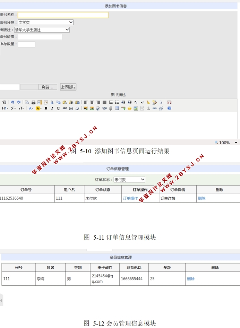240x328 pixels.
Task: Apply italic formatting
Action: 52,109
